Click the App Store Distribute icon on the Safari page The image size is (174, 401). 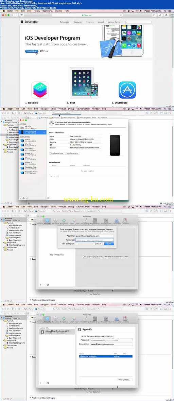[x=127, y=90]
